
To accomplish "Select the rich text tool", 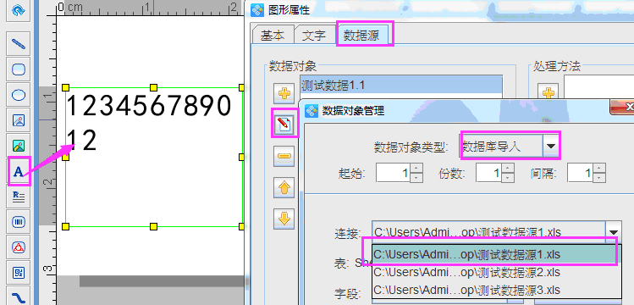I will tap(19, 197).
